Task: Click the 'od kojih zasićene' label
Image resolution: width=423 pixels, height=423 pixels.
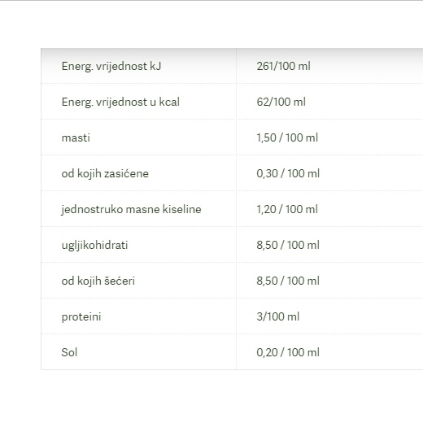Action: 105,173
